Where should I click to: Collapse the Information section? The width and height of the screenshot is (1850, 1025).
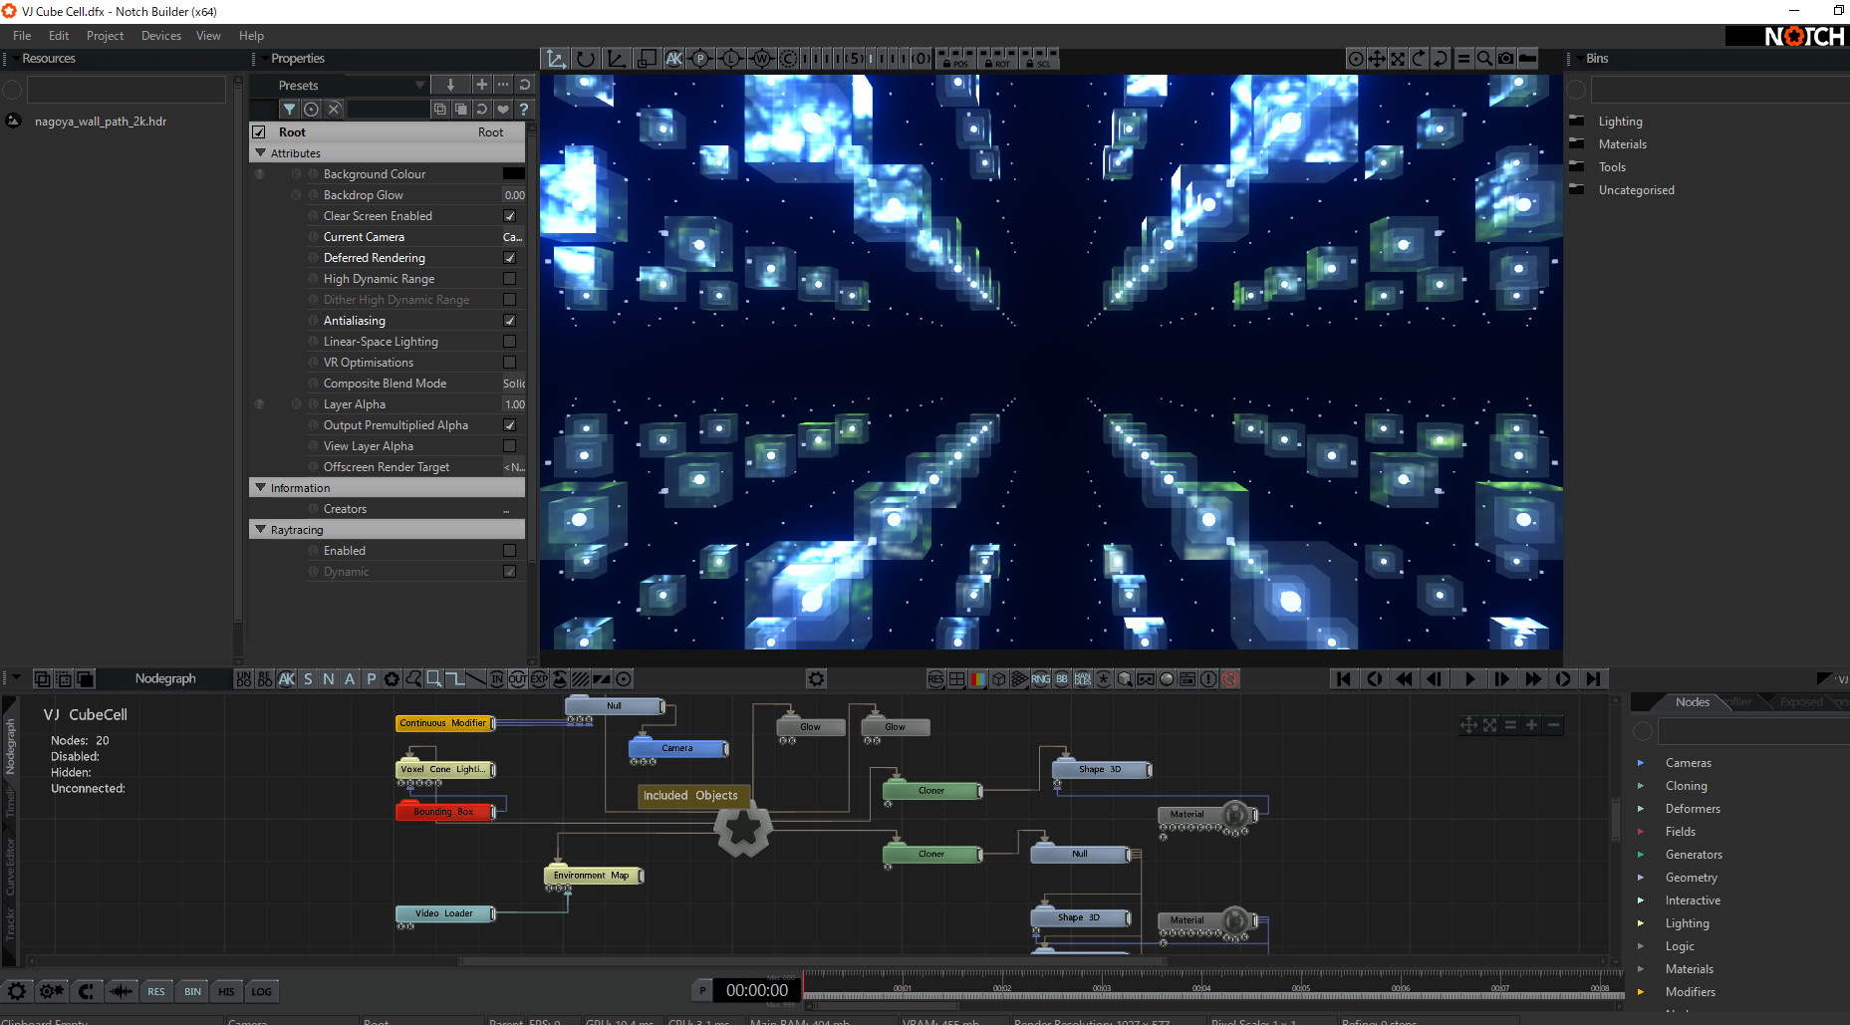pos(261,488)
